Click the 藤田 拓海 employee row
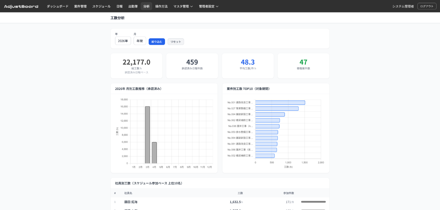The height and width of the screenshot is (210, 440). [131, 202]
